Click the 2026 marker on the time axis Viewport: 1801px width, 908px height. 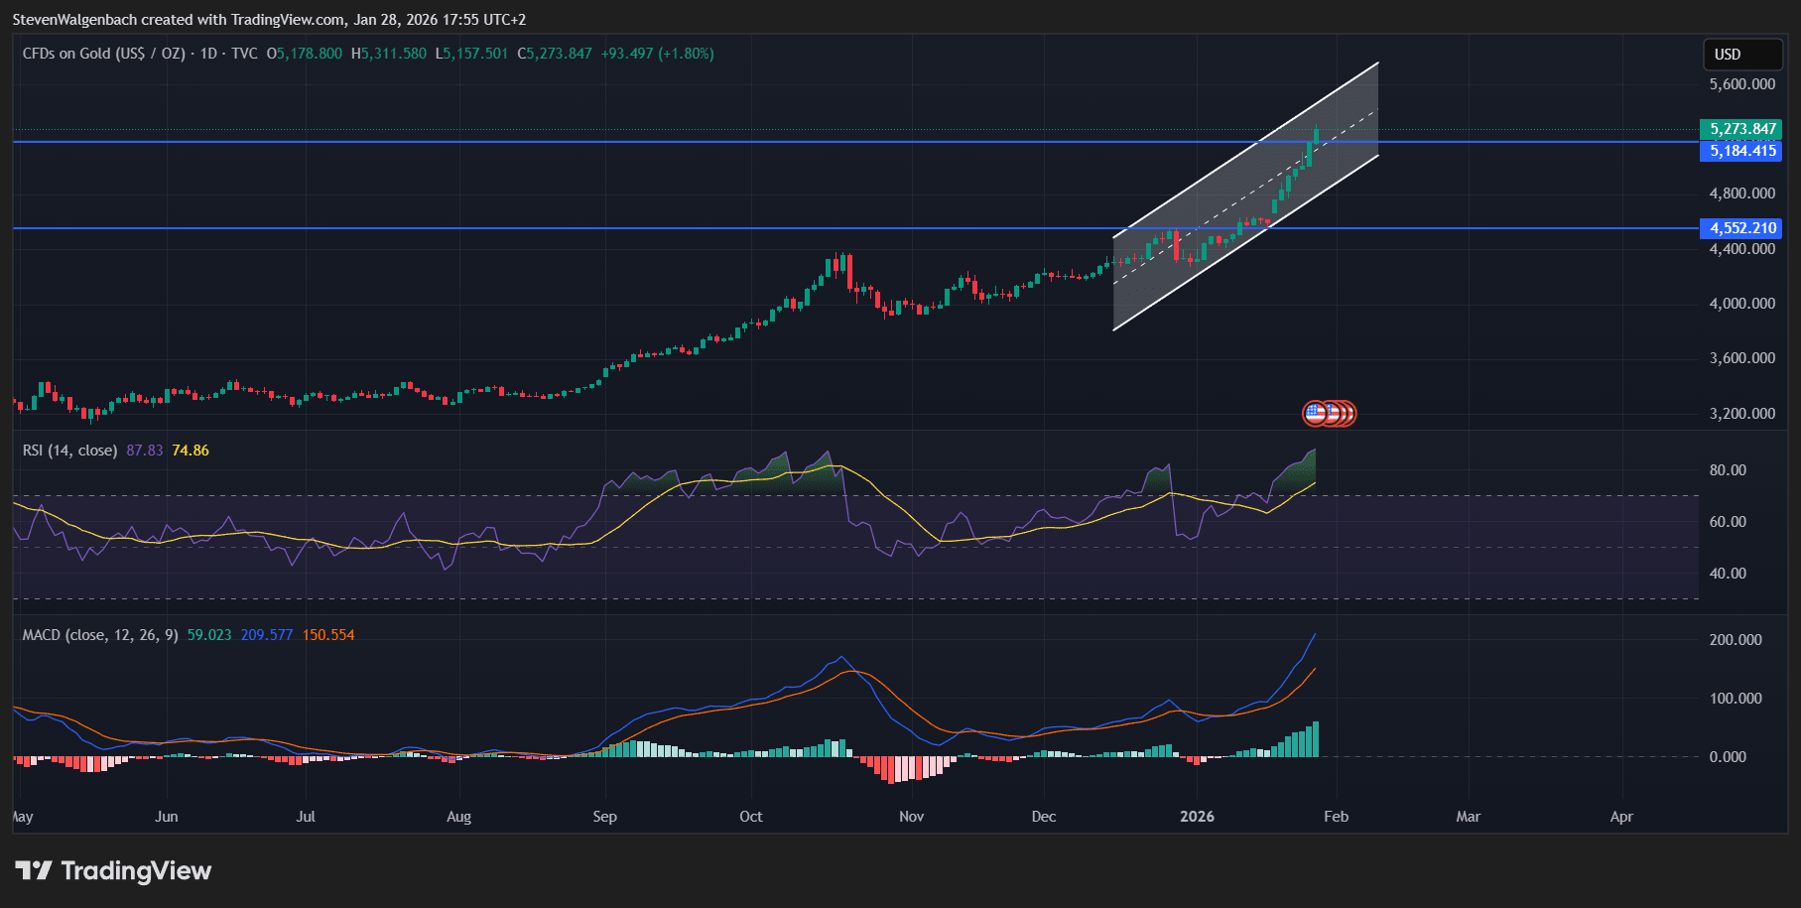tap(1197, 816)
